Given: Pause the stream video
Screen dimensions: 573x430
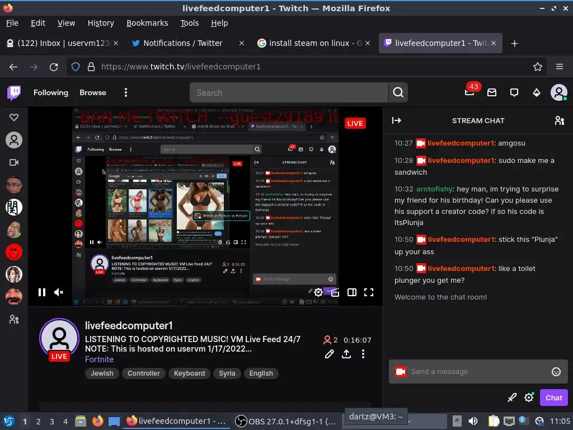Looking at the screenshot, I should pos(41,292).
